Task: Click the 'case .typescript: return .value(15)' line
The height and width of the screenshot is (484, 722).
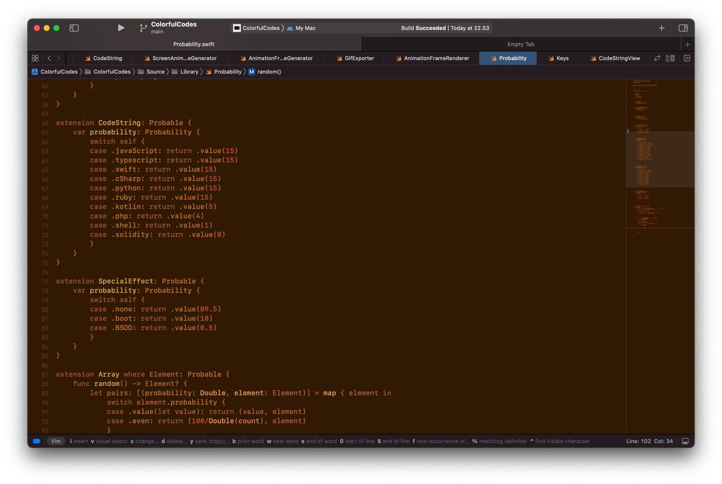Action: [x=164, y=160]
